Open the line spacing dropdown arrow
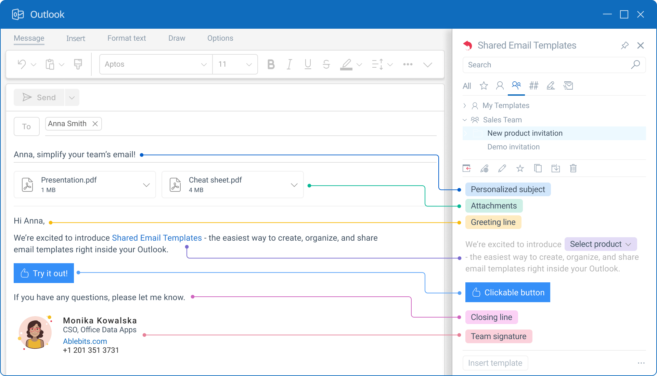The height and width of the screenshot is (376, 657). (x=390, y=65)
